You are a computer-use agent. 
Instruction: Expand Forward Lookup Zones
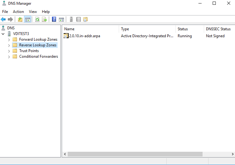click(x=9, y=40)
